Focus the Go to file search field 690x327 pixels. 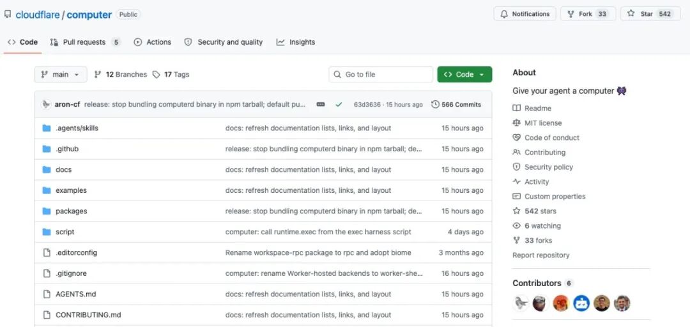(381, 74)
